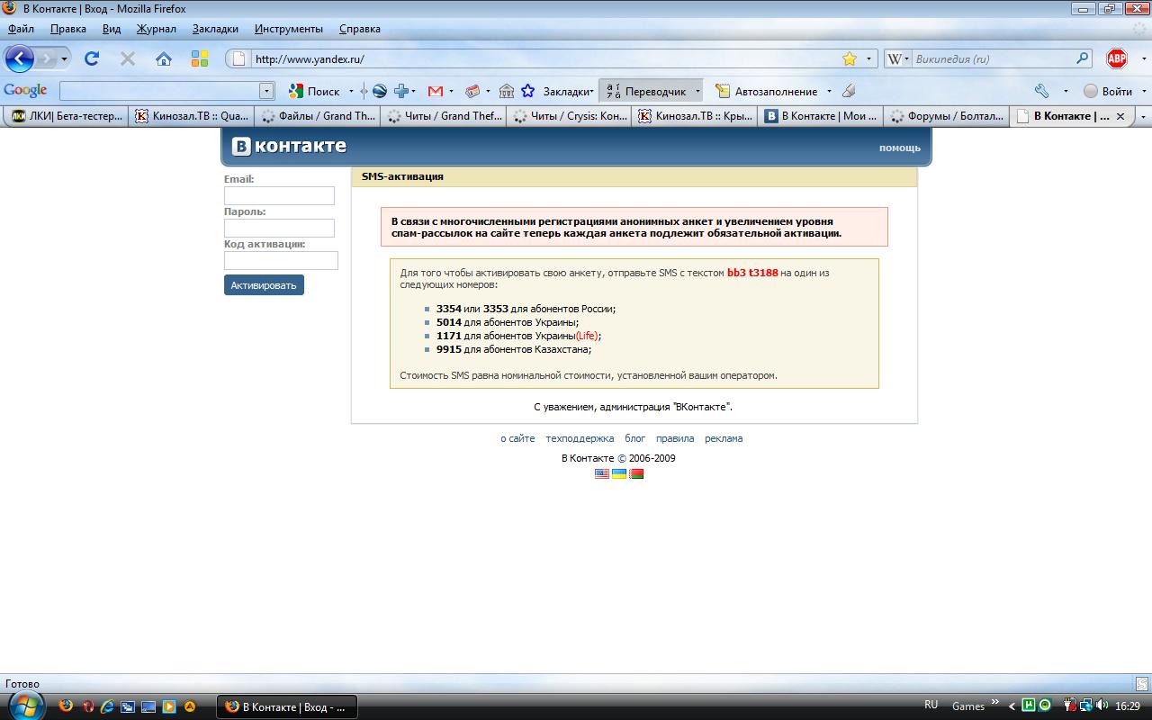Open Google Toolbar wrench settings icon
The height and width of the screenshot is (720, 1152).
1042,91
